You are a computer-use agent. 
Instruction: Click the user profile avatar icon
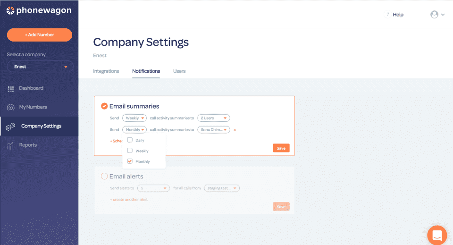434,15
